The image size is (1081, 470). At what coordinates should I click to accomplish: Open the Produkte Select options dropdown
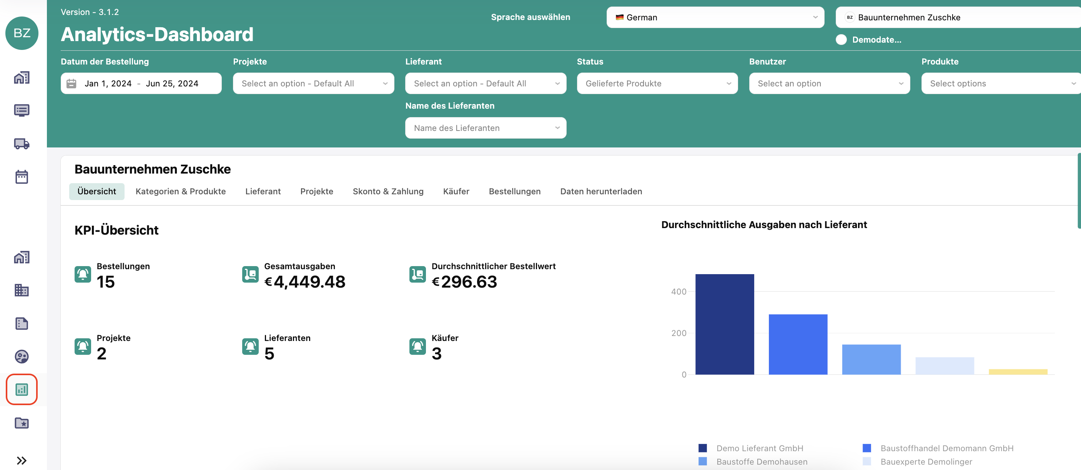pyautogui.click(x=1001, y=83)
